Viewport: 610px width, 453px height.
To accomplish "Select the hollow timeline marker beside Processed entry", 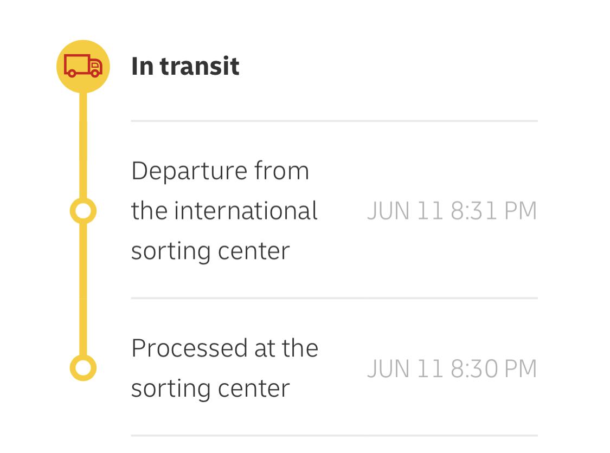I will tap(83, 368).
